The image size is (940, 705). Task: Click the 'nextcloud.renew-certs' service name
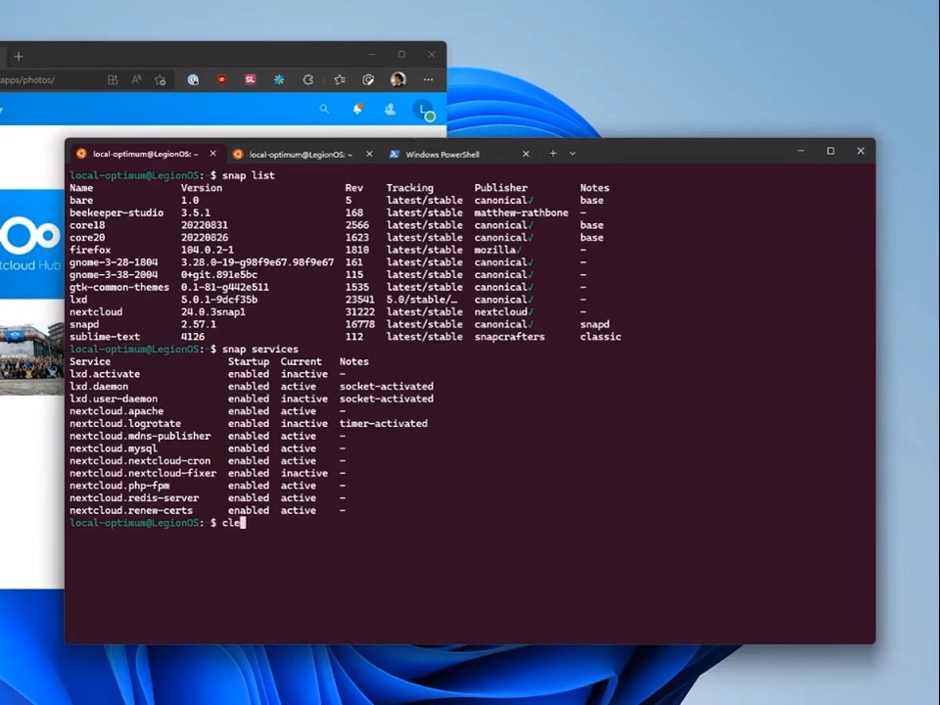pyautogui.click(x=131, y=511)
